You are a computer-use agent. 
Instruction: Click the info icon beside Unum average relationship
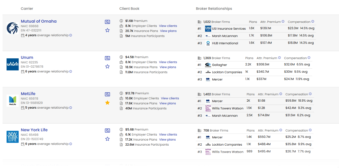[x=71, y=71]
